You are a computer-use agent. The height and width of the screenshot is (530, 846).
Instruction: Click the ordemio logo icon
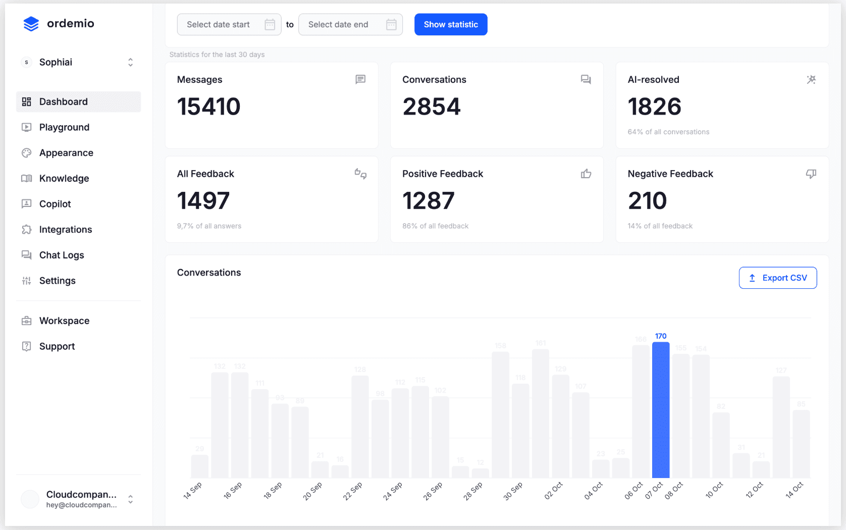pyautogui.click(x=31, y=24)
